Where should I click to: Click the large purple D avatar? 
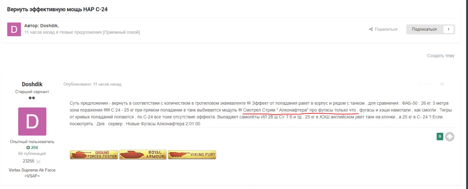(x=32, y=121)
